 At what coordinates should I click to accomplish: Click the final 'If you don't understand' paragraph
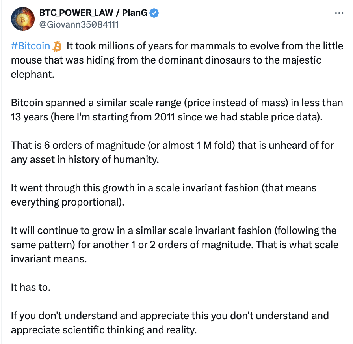click(170, 323)
